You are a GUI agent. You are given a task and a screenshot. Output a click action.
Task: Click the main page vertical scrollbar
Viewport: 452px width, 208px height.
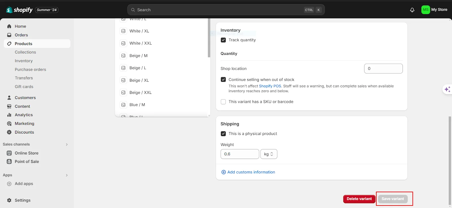[450, 161]
